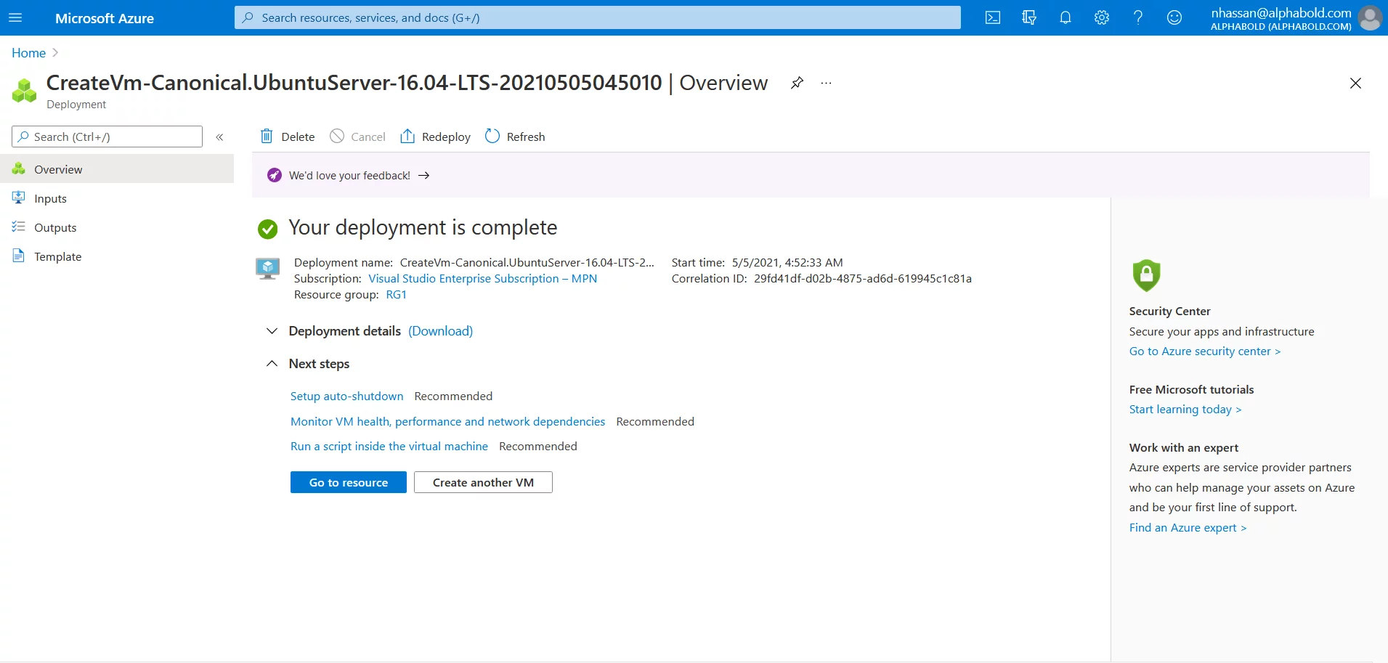This screenshot has width=1388, height=663.
Task: Click the green deployment complete checkmark
Action: pyautogui.click(x=267, y=229)
